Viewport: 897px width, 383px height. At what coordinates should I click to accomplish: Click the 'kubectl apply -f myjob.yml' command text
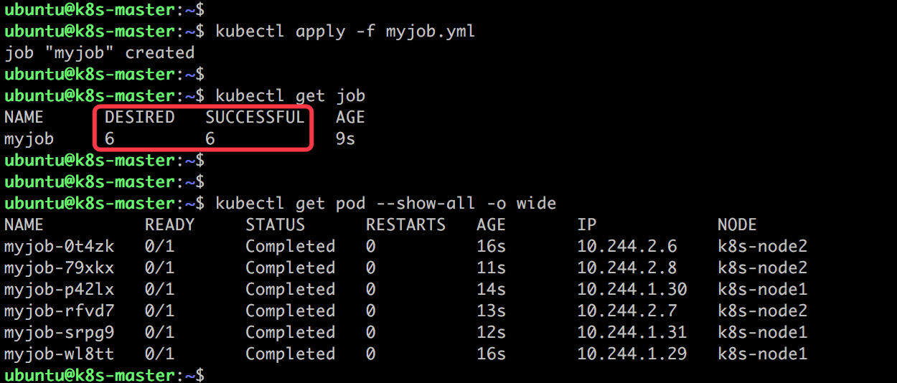pos(345,32)
